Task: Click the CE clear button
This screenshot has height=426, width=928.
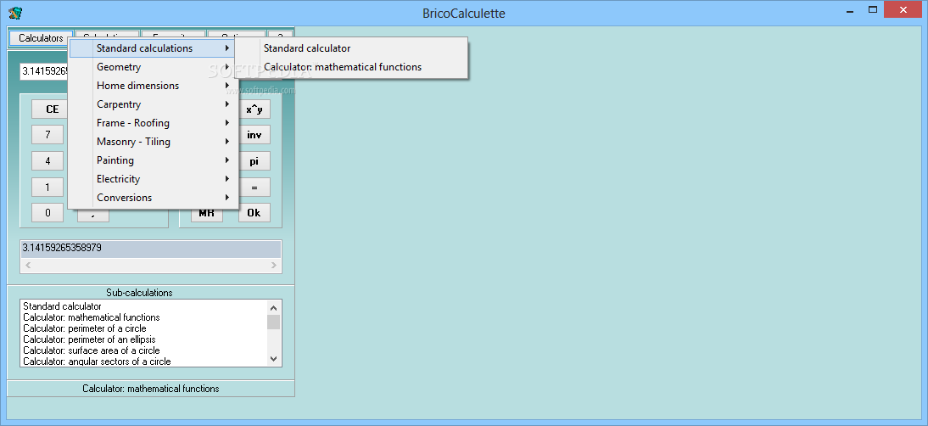Action: [50, 109]
